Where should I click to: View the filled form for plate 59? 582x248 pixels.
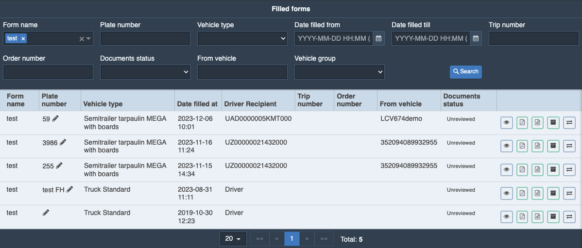[507, 123]
